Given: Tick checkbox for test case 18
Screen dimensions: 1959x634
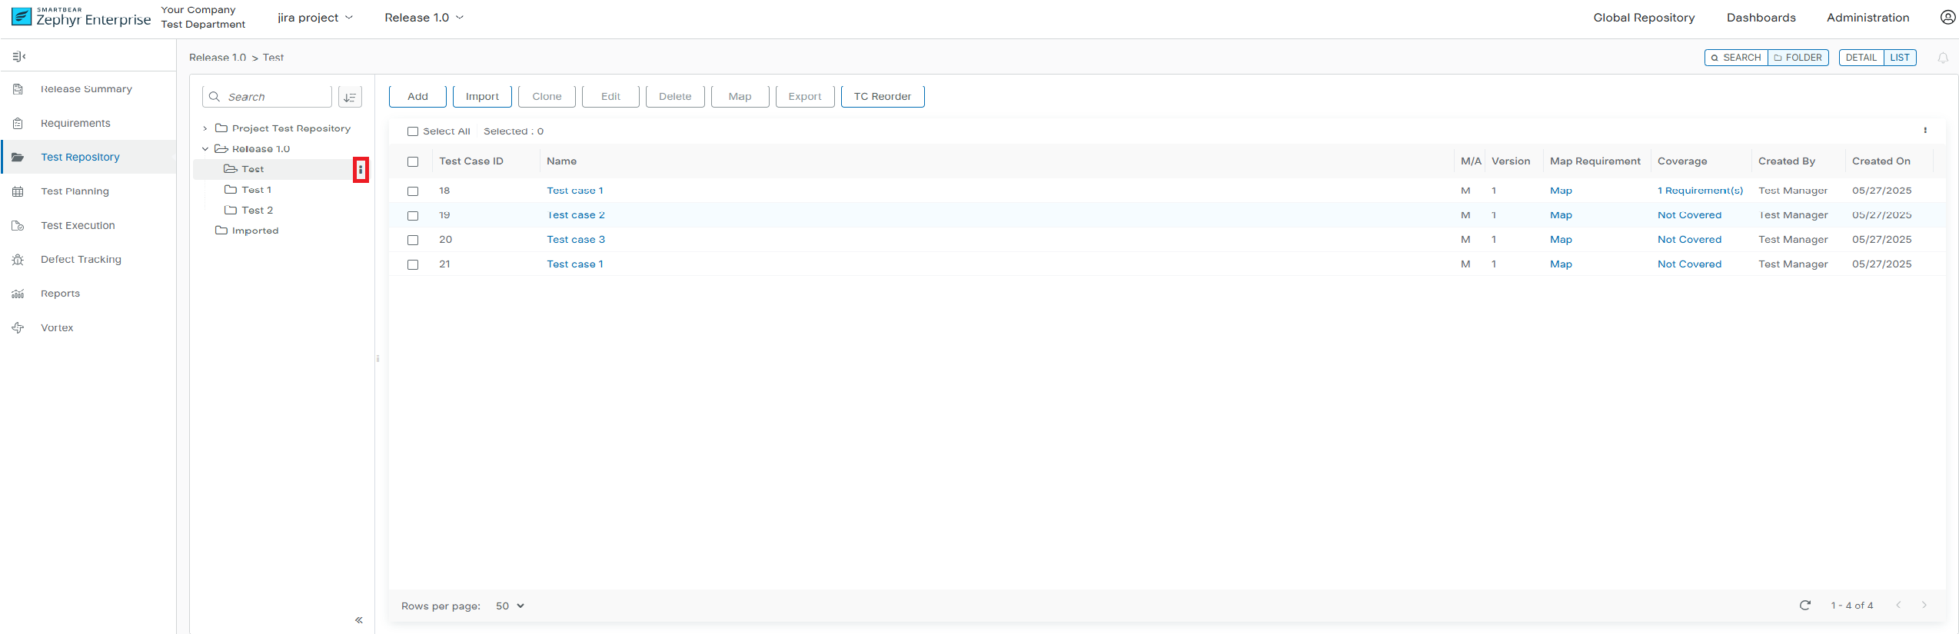Looking at the screenshot, I should tap(413, 191).
